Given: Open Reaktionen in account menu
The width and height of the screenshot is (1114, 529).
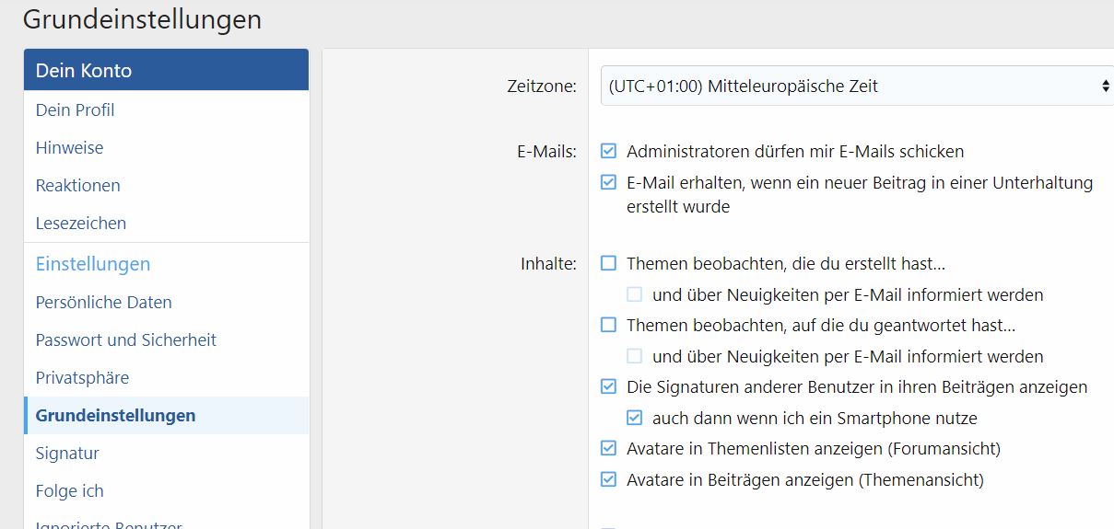Looking at the screenshot, I should pyautogui.click(x=77, y=186).
